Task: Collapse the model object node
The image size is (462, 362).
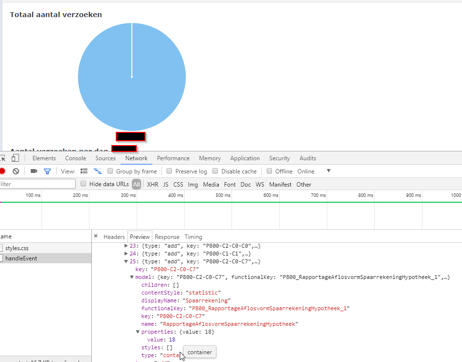Action: point(132,277)
